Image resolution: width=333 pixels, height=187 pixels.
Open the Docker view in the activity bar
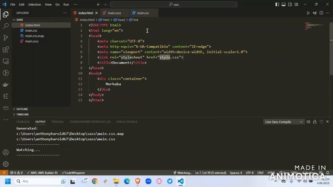6,85
